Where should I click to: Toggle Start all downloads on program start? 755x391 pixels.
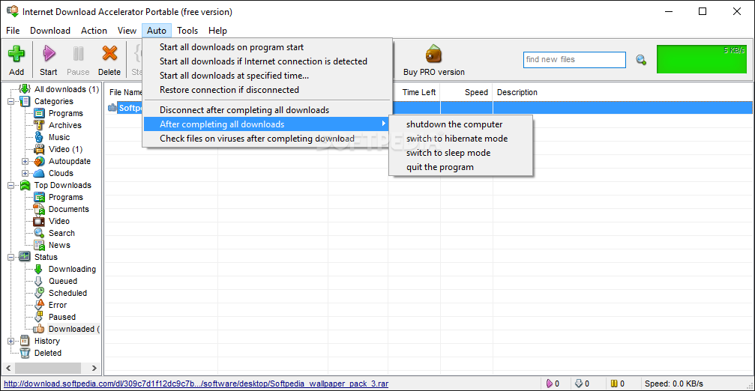coord(267,47)
